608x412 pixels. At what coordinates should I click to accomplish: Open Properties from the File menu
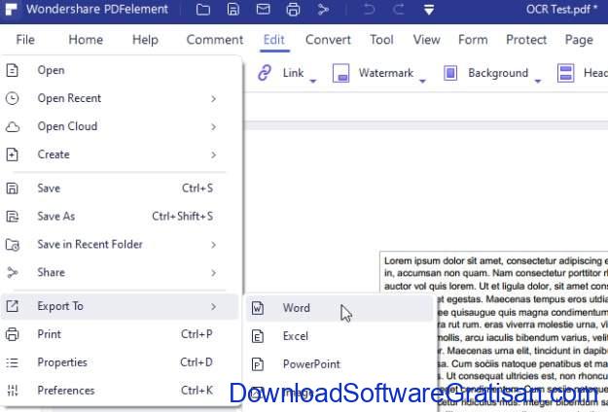(x=122, y=362)
